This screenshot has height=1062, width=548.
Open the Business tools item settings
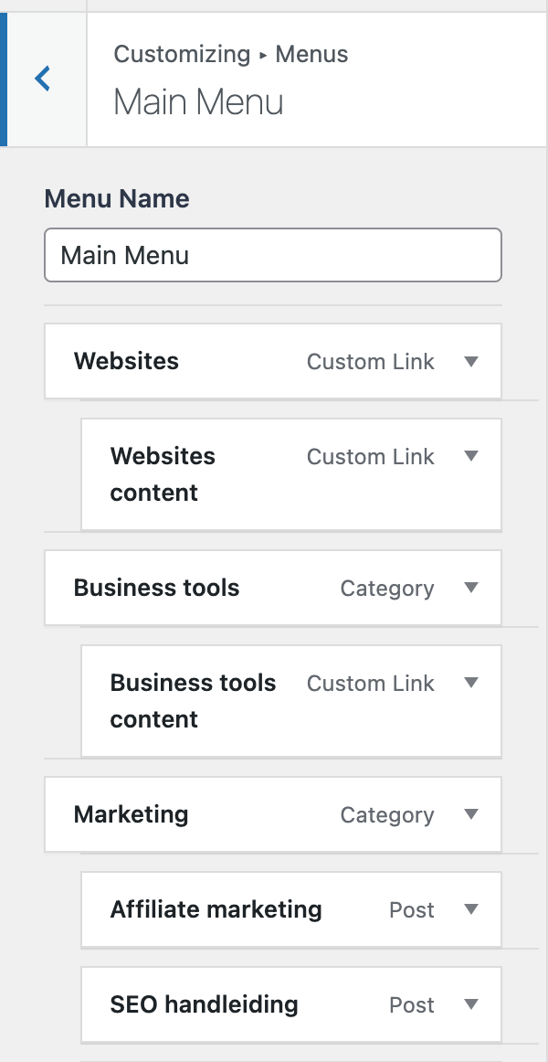[471, 588]
